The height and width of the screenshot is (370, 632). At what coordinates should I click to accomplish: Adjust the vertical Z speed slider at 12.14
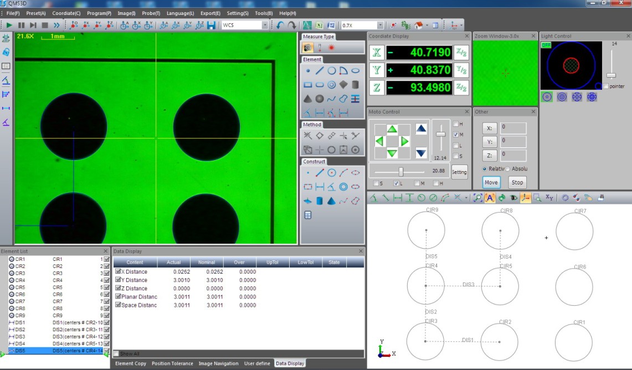click(x=440, y=134)
